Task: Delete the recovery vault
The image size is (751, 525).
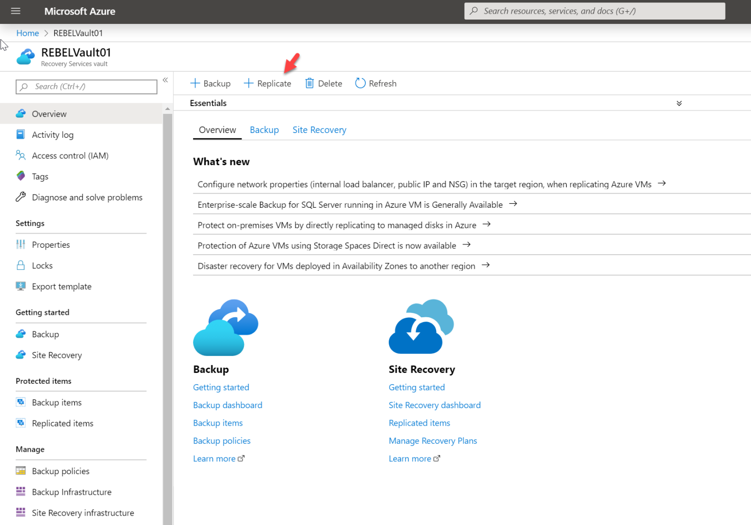Action: pyautogui.click(x=323, y=83)
